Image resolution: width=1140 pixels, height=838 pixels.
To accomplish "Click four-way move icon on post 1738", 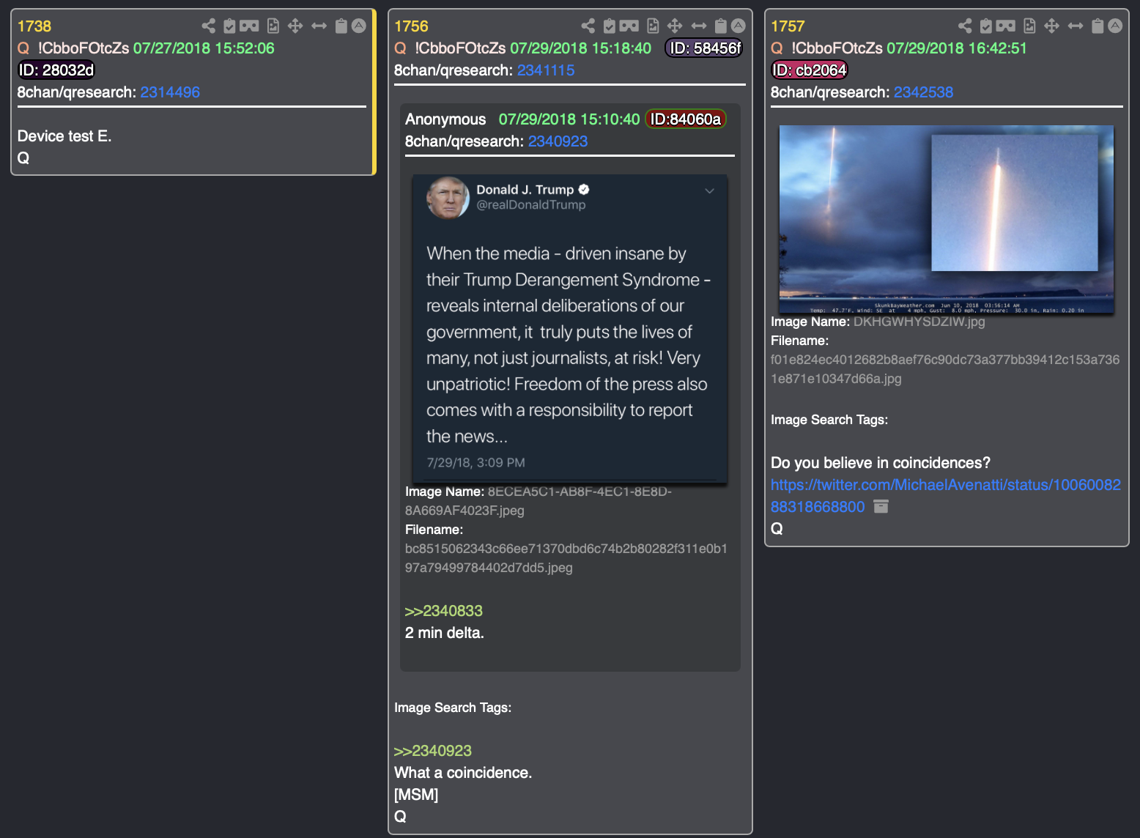I will point(295,26).
